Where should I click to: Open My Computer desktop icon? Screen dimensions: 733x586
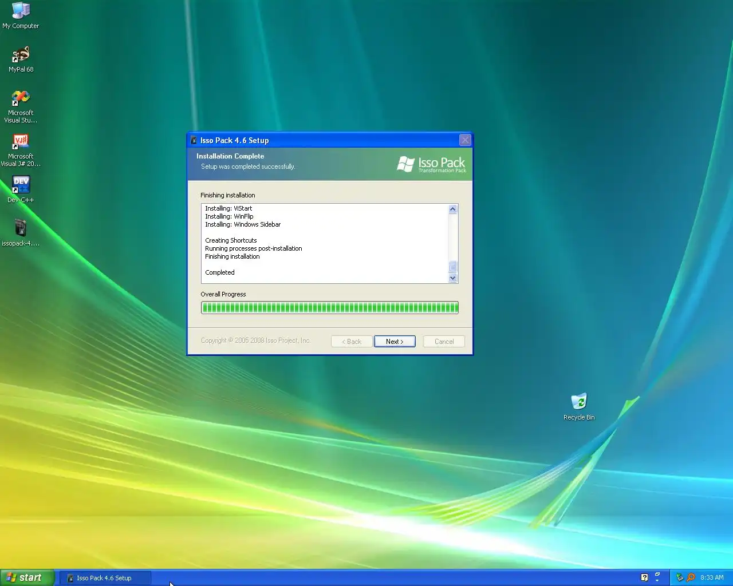point(21,15)
